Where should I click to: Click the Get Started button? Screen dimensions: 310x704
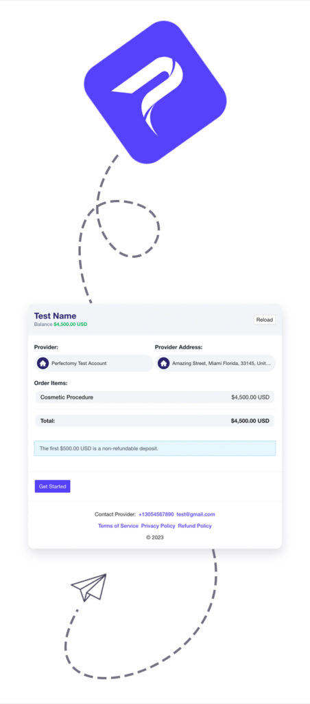pyautogui.click(x=52, y=486)
